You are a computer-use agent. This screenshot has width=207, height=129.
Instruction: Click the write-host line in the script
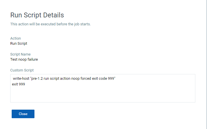click(64, 78)
